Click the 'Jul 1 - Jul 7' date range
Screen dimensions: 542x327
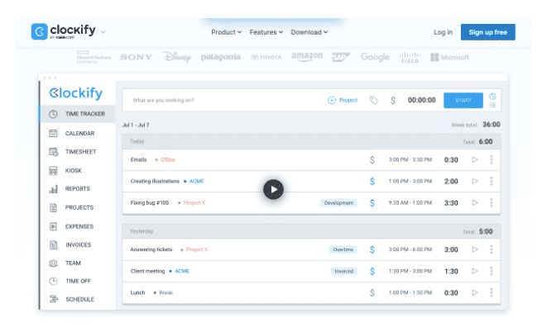pyautogui.click(x=136, y=125)
